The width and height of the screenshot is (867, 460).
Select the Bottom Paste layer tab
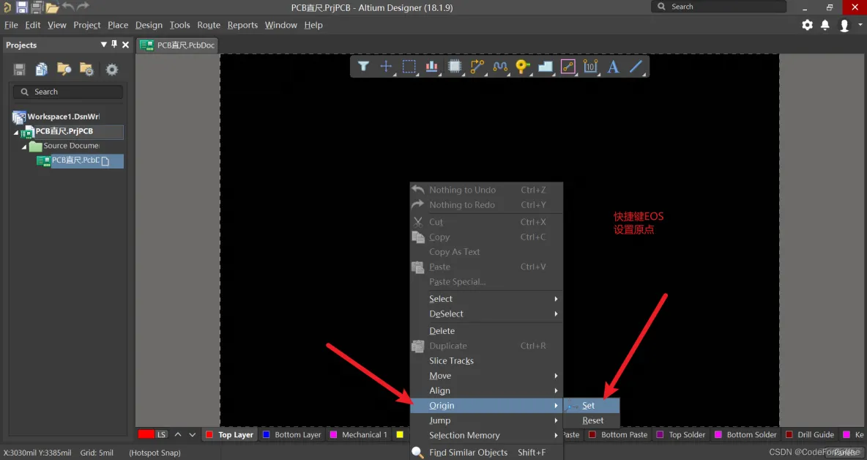click(618, 434)
